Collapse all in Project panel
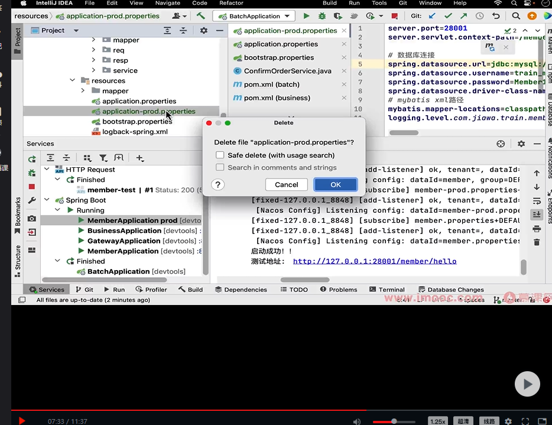This screenshot has height=425, width=552. 183,31
